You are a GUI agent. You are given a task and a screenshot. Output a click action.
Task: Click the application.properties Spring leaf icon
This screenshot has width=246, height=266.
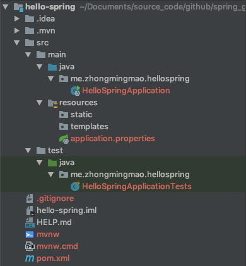[64, 139]
